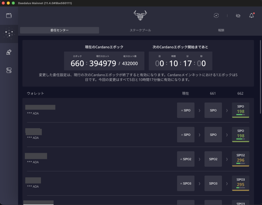262x205 pixels.
Task: Click the 660 epoch number
Action: tap(77, 63)
